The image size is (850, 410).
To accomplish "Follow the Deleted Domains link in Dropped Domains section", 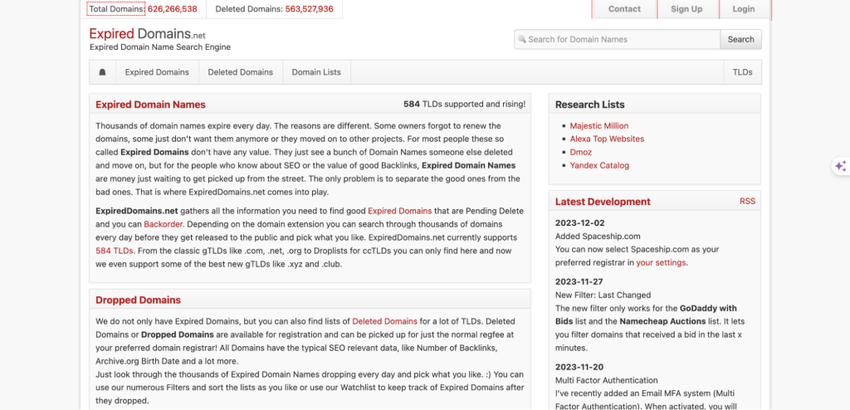I will [x=384, y=321].
